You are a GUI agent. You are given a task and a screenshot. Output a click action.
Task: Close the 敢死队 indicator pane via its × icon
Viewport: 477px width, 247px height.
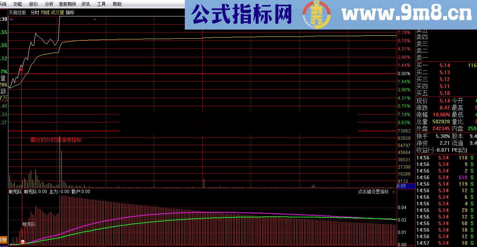tap(394, 191)
